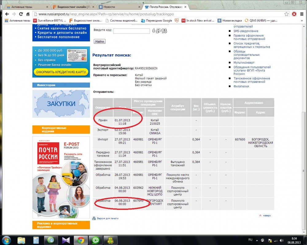Viewport: 307px width, 245px height.
Task: Open the Версия для печати link
Action: pyautogui.click(x=107, y=218)
